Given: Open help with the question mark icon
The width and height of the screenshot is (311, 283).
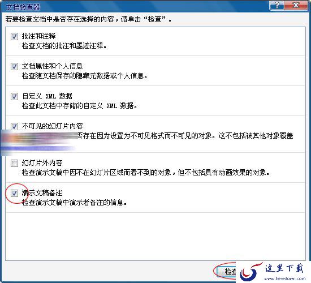Looking at the screenshot, I should (x=277, y=5).
